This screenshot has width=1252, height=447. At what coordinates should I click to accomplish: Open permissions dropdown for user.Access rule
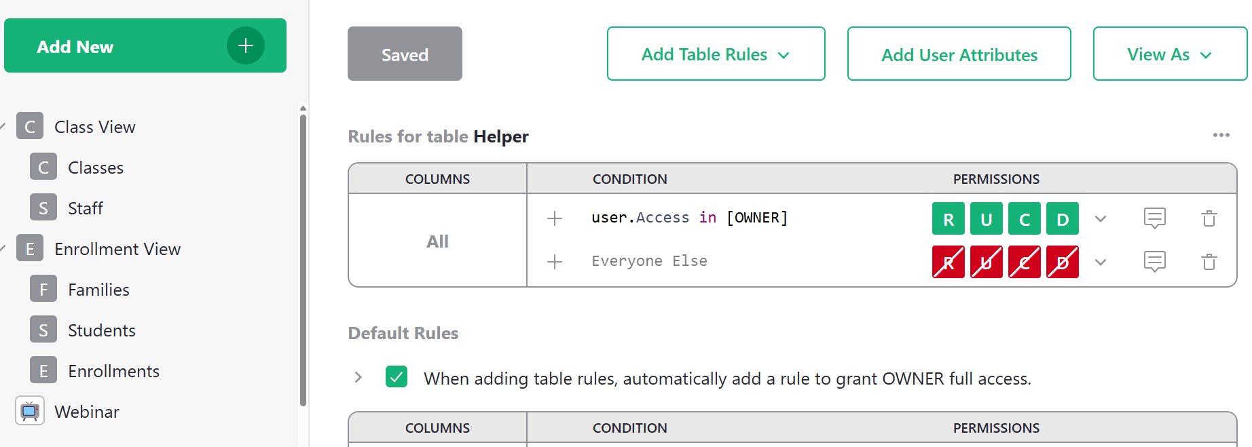click(1101, 219)
